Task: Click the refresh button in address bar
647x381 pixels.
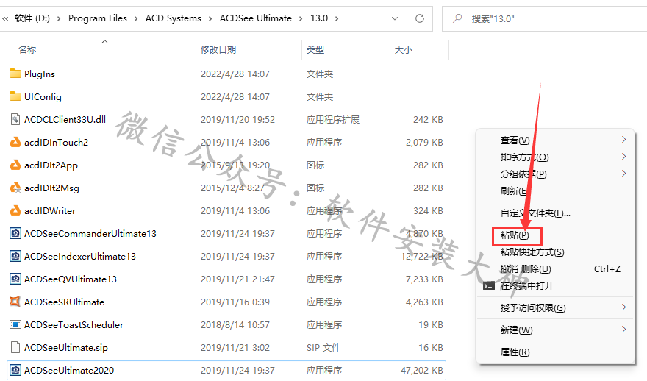Action: (x=420, y=18)
